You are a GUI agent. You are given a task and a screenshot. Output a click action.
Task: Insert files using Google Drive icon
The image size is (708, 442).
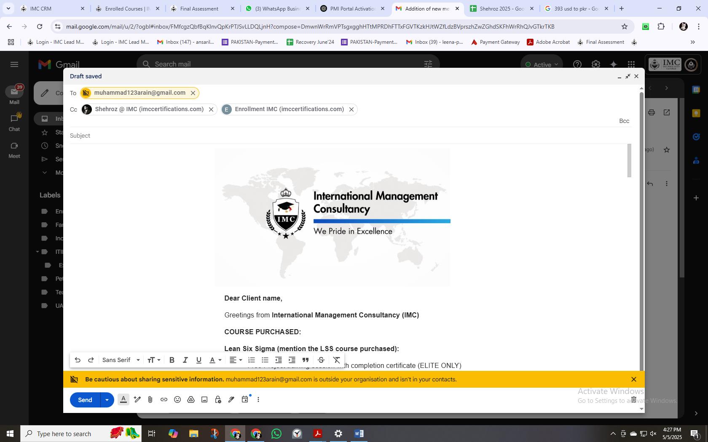pyautogui.click(x=191, y=399)
